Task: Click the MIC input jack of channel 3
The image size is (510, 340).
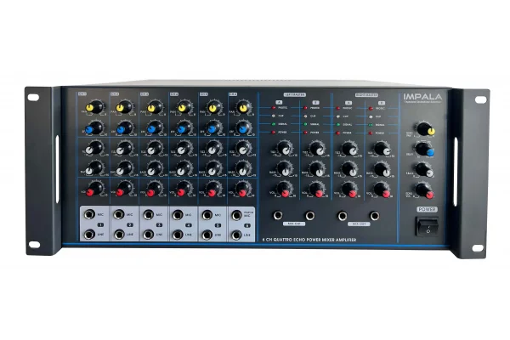Action: click(149, 215)
